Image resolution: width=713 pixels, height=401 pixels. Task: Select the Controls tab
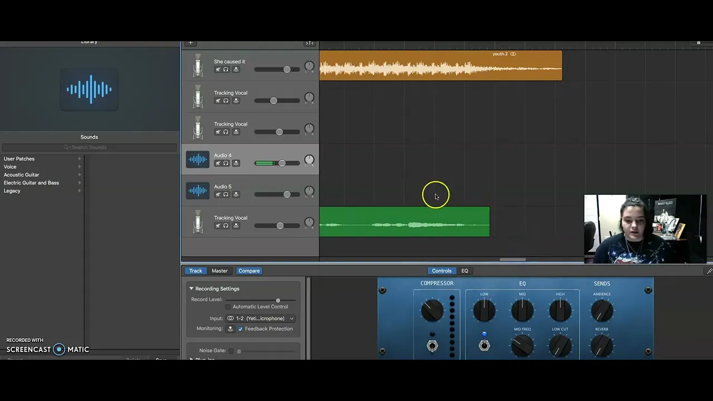pyautogui.click(x=442, y=271)
